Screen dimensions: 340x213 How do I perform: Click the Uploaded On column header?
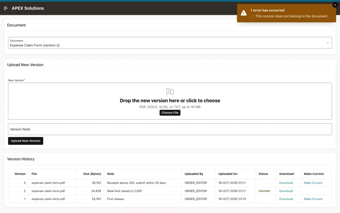[x=228, y=174]
